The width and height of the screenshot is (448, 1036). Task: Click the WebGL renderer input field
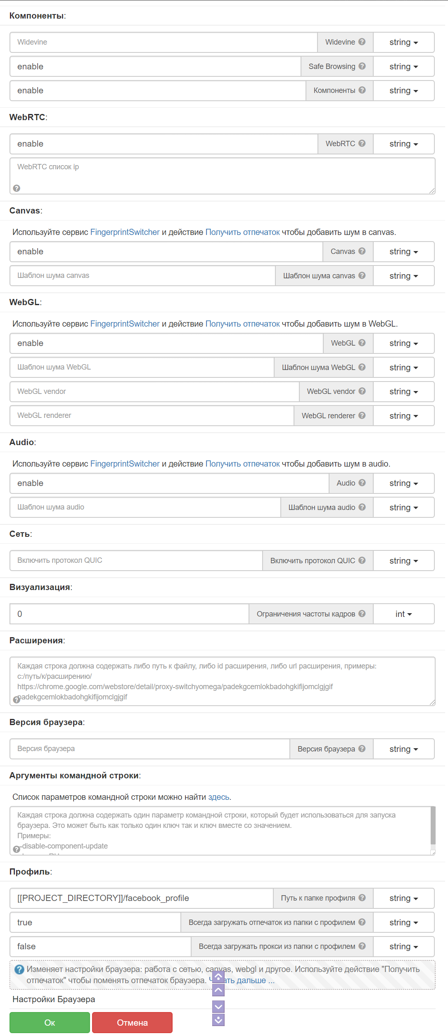(152, 415)
